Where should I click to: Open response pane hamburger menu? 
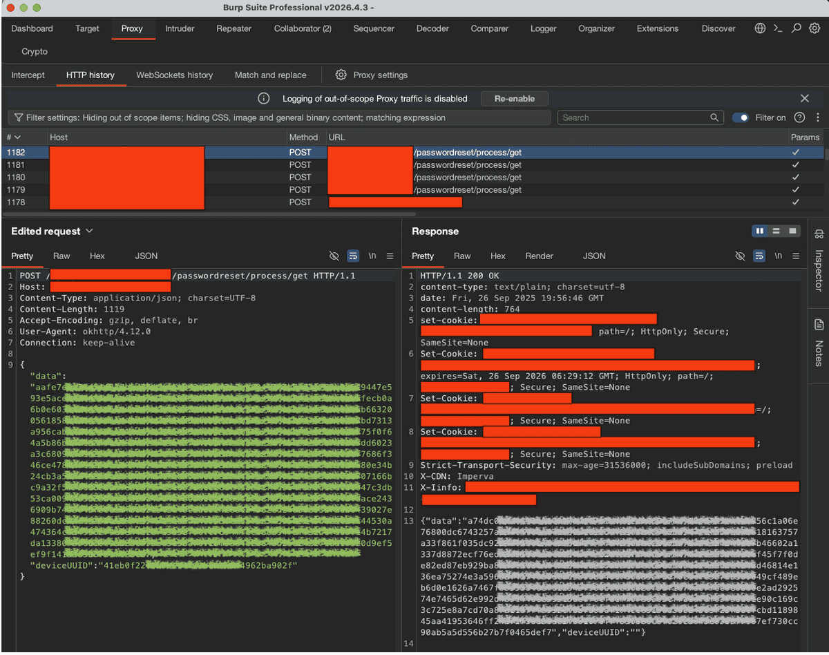tap(796, 256)
